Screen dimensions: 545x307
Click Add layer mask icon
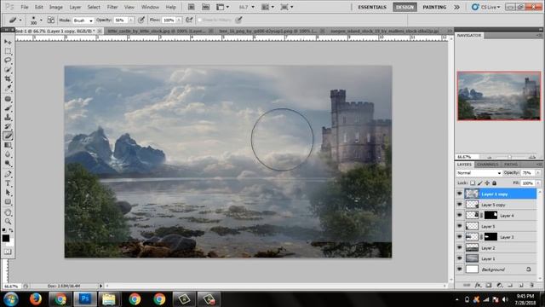tap(489, 285)
